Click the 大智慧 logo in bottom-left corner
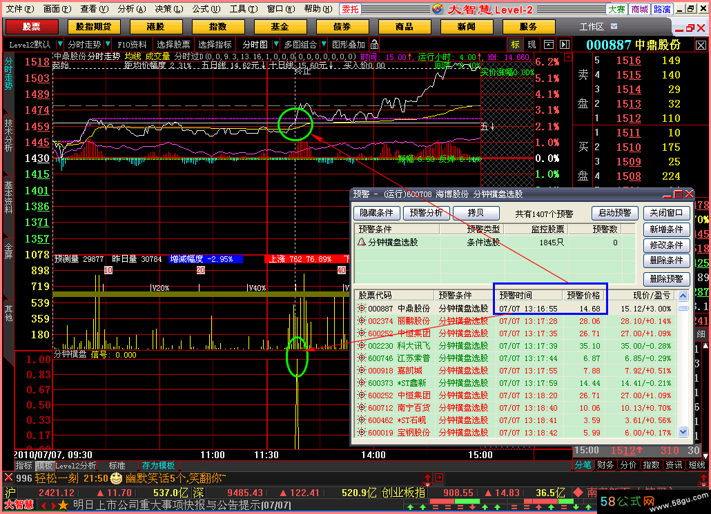Screen dimensions: 711x514 point(19,505)
